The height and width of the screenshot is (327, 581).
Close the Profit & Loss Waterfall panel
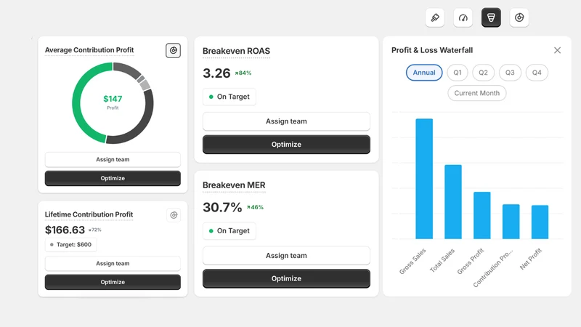point(557,50)
